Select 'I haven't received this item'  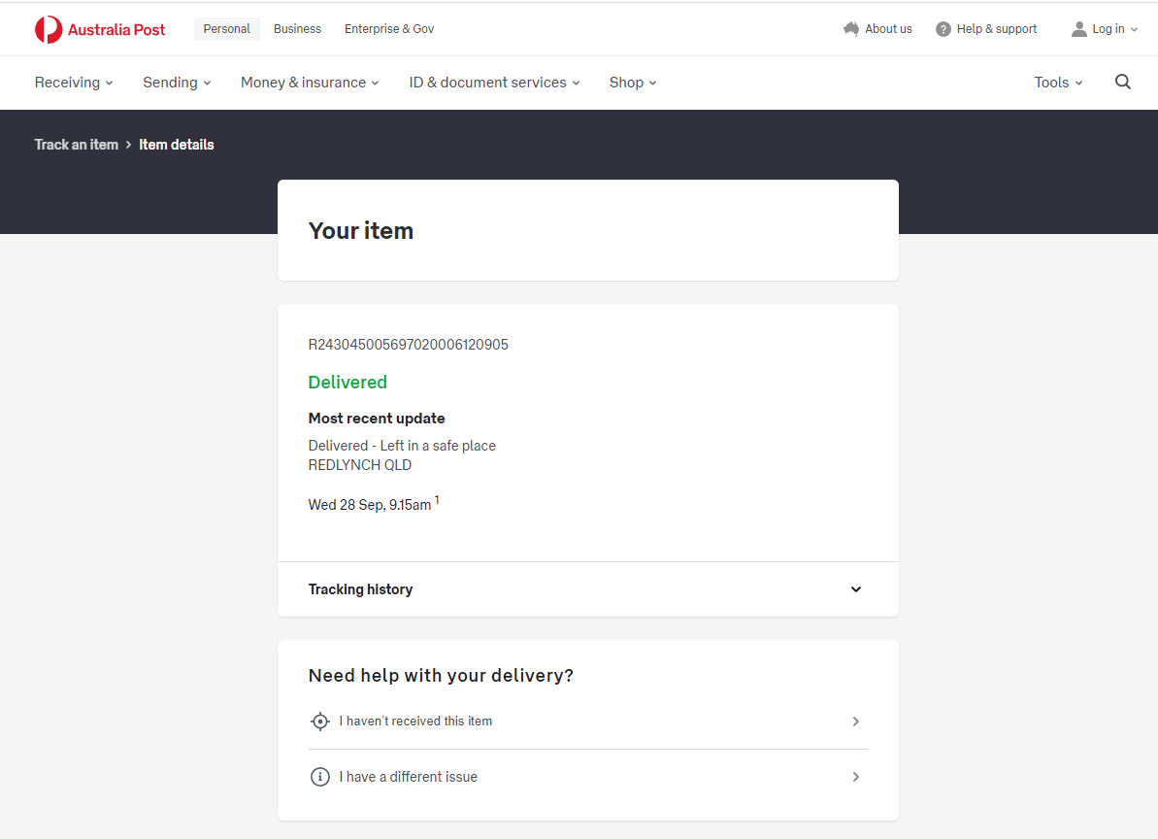(x=415, y=722)
